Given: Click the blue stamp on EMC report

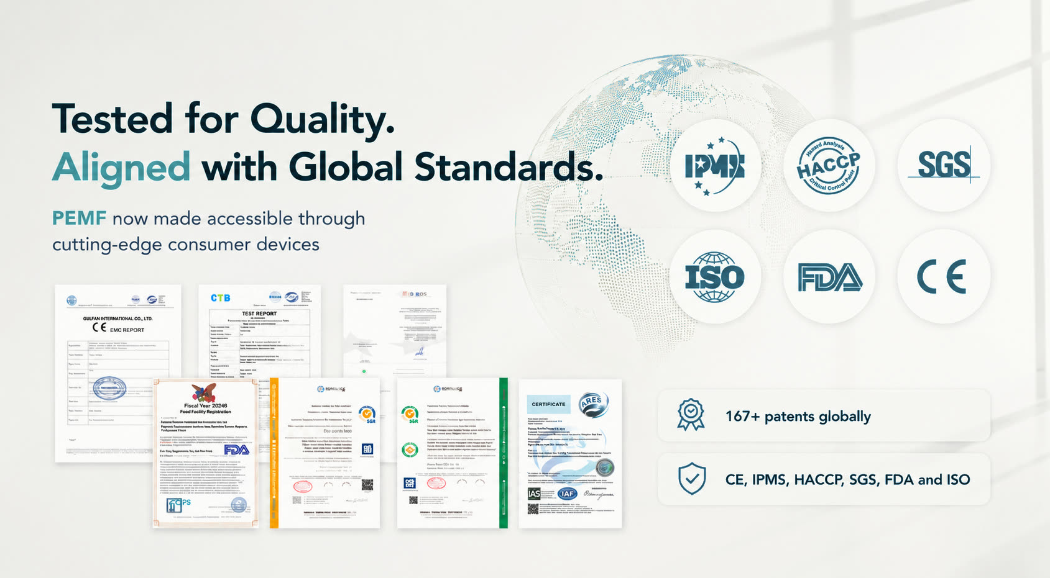Looking at the screenshot, I should pos(109,389).
